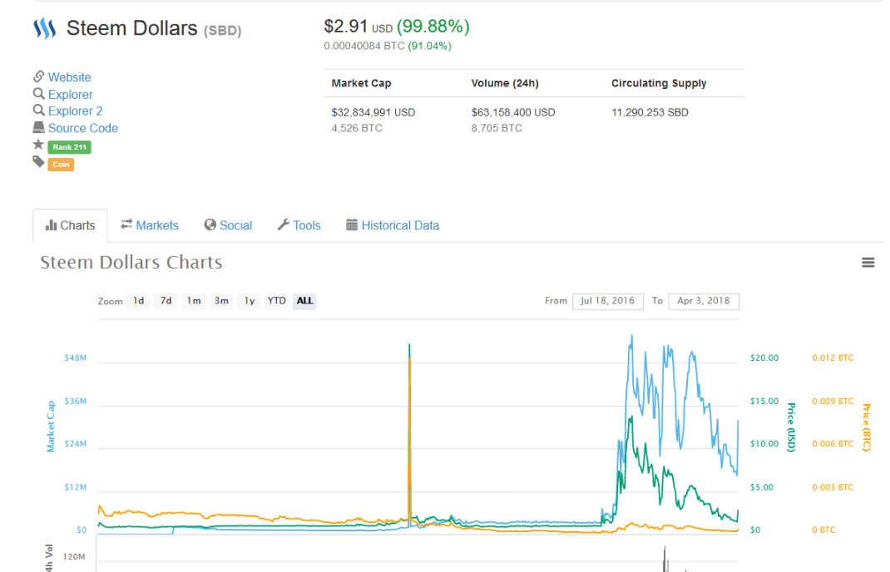Click the 0.012 BTC axis label
The image size is (890, 572).
833,358
